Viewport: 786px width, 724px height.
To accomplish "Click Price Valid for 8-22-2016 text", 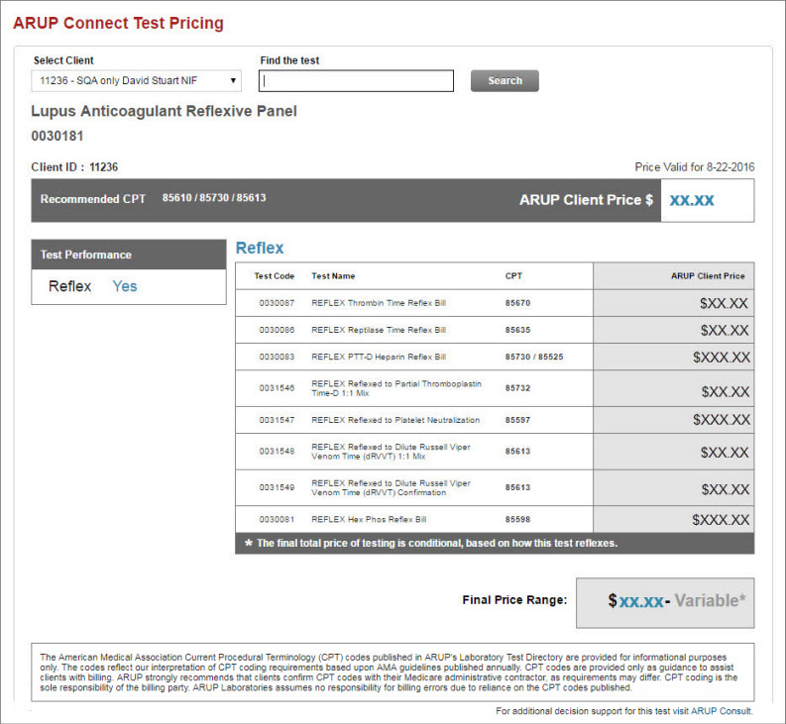I will [694, 166].
